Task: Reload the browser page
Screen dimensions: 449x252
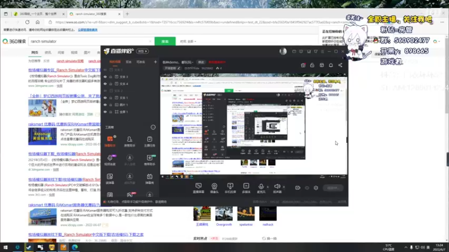Action: tap(27, 22)
